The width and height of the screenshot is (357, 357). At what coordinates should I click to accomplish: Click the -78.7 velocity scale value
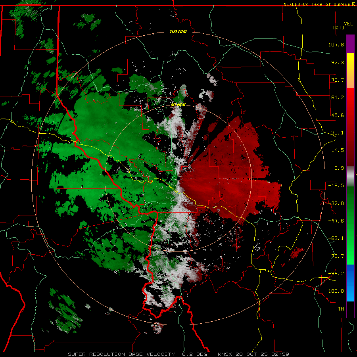click(336, 256)
